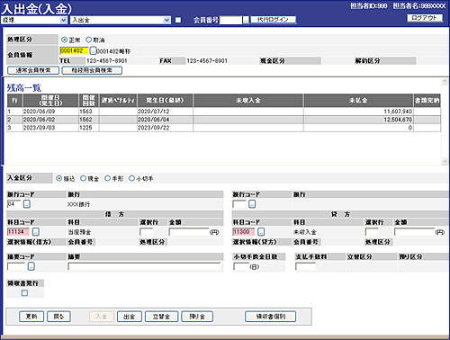Click 出金 button

[130, 317]
